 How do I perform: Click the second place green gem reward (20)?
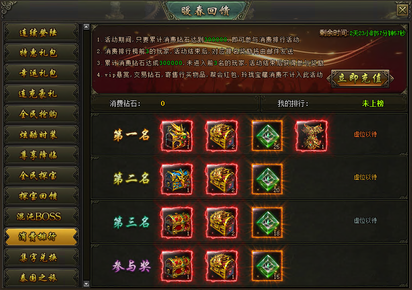click(267, 179)
